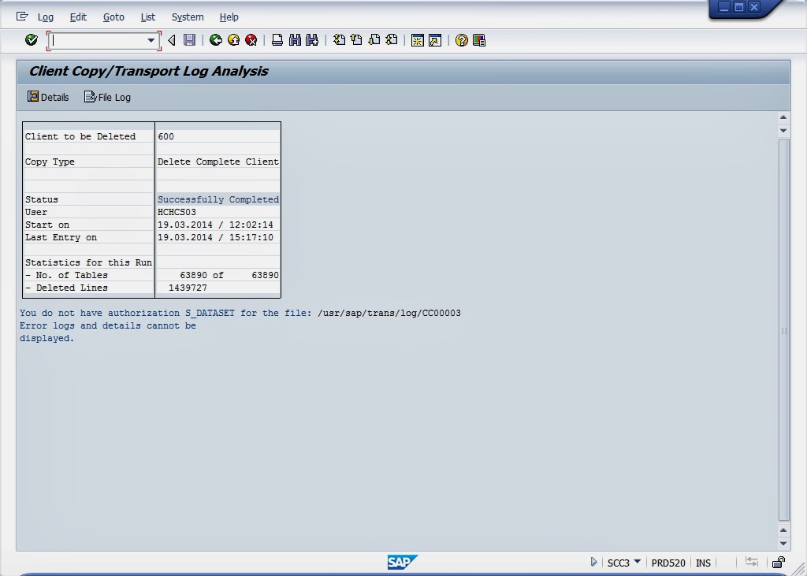Click the Create Session icon

tap(418, 39)
